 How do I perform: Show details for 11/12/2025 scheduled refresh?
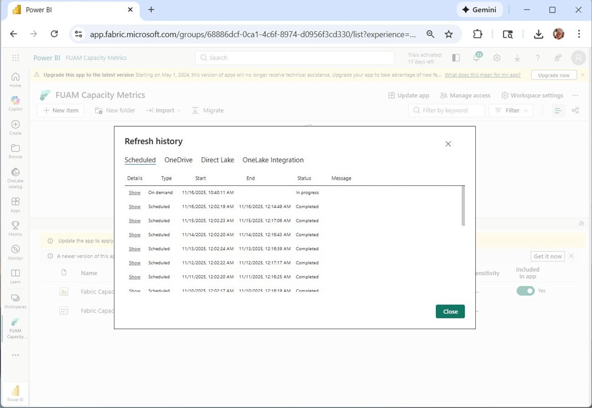134,263
